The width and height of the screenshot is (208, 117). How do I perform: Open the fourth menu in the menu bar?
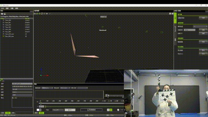pos(17,8)
